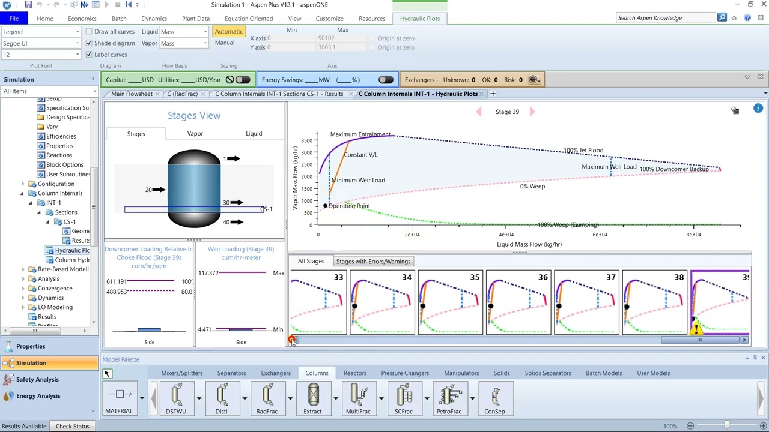Viewport: 769px width, 432px height.
Task: Select the stage 34 thumbnail plot
Action: [x=382, y=302]
